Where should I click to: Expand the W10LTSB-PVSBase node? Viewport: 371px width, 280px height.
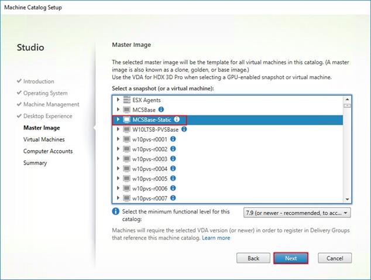[x=118, y=129]
